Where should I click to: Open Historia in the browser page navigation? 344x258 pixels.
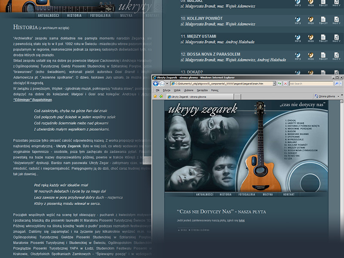click(x=225, y=194)
